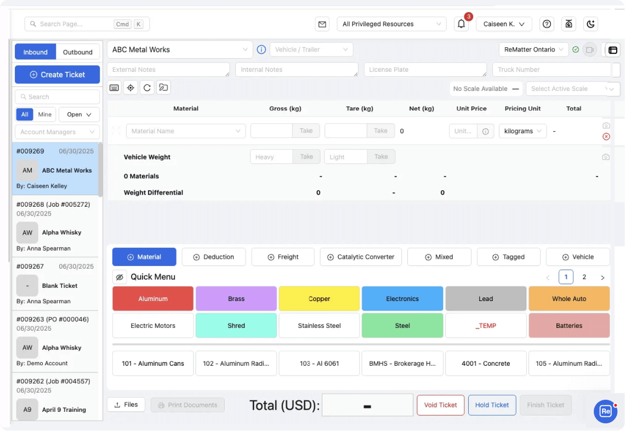625x431 pixels.
Task: Open the folder-with-pencil documents icon
Action: (163, 87)
